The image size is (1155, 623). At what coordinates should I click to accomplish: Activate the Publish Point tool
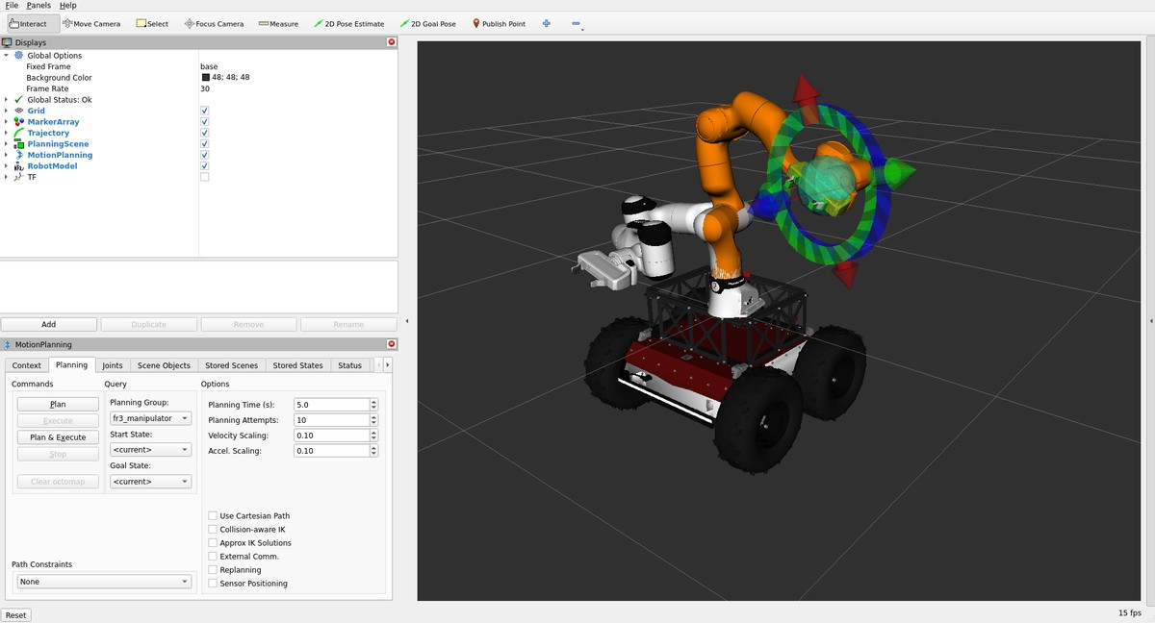click(499, 24)
